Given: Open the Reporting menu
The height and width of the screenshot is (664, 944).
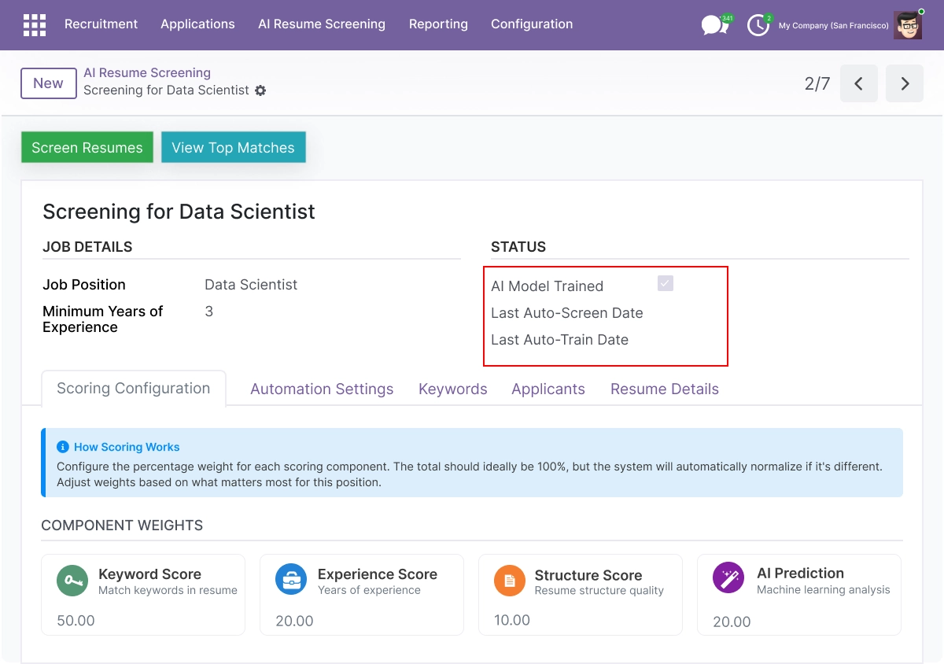Looking at the screenshot, I should (438, 24).
